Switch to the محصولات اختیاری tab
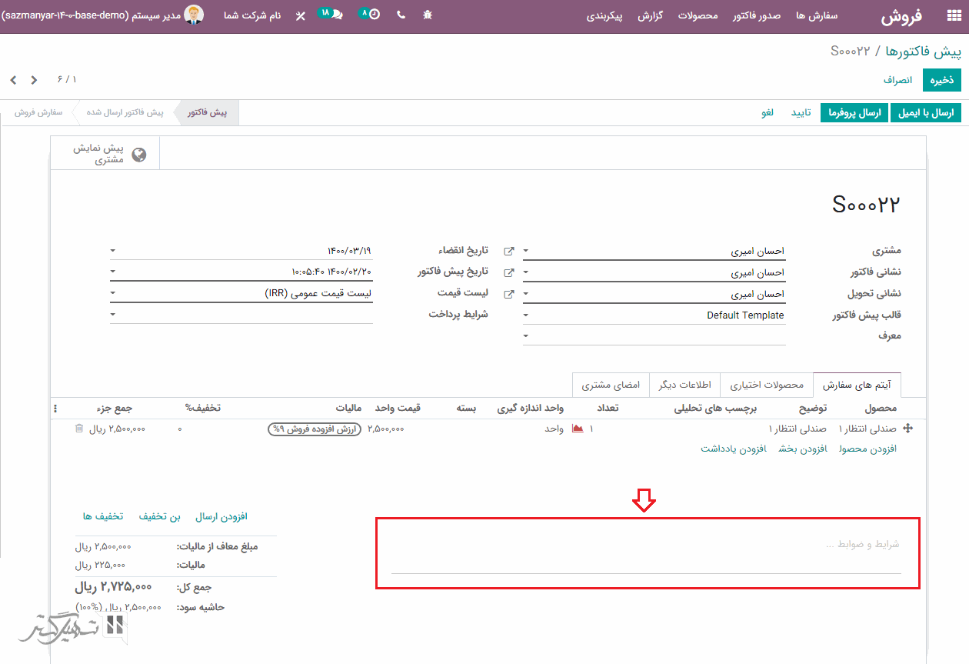Screen dimensions: 969x664 tap(766, 385)
